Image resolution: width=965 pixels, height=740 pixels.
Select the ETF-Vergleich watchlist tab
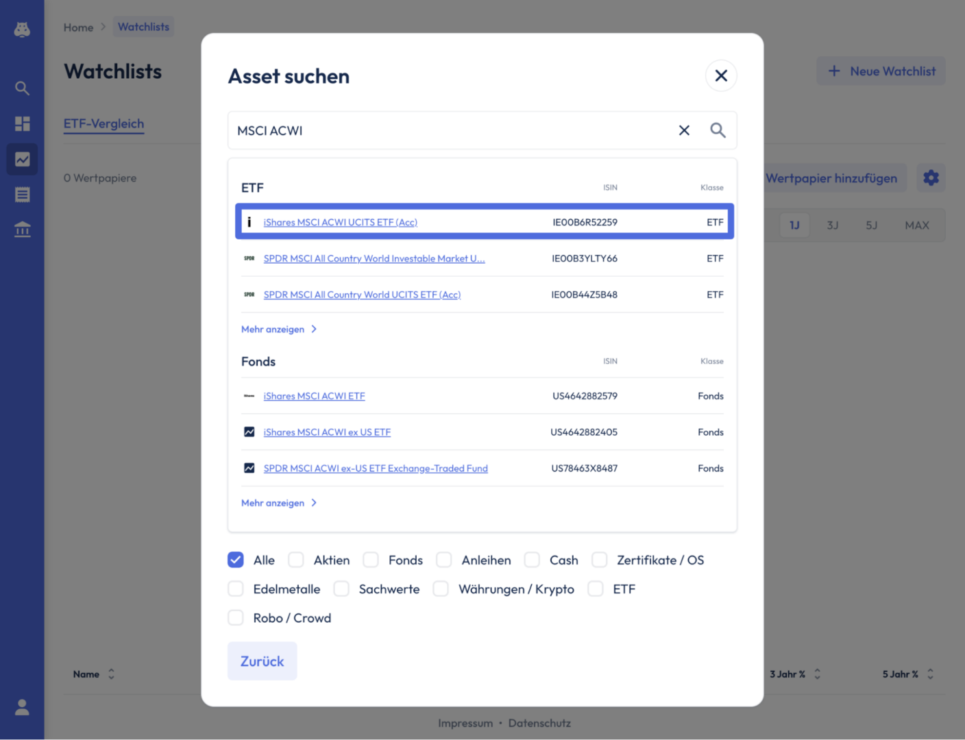point(104,124)
